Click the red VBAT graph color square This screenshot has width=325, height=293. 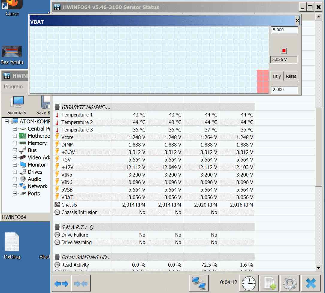pyautogui.click(x=284, y=51)
